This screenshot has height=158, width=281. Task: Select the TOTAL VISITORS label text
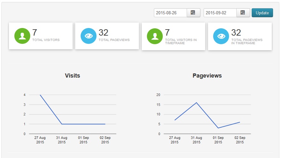coord(46,40)
